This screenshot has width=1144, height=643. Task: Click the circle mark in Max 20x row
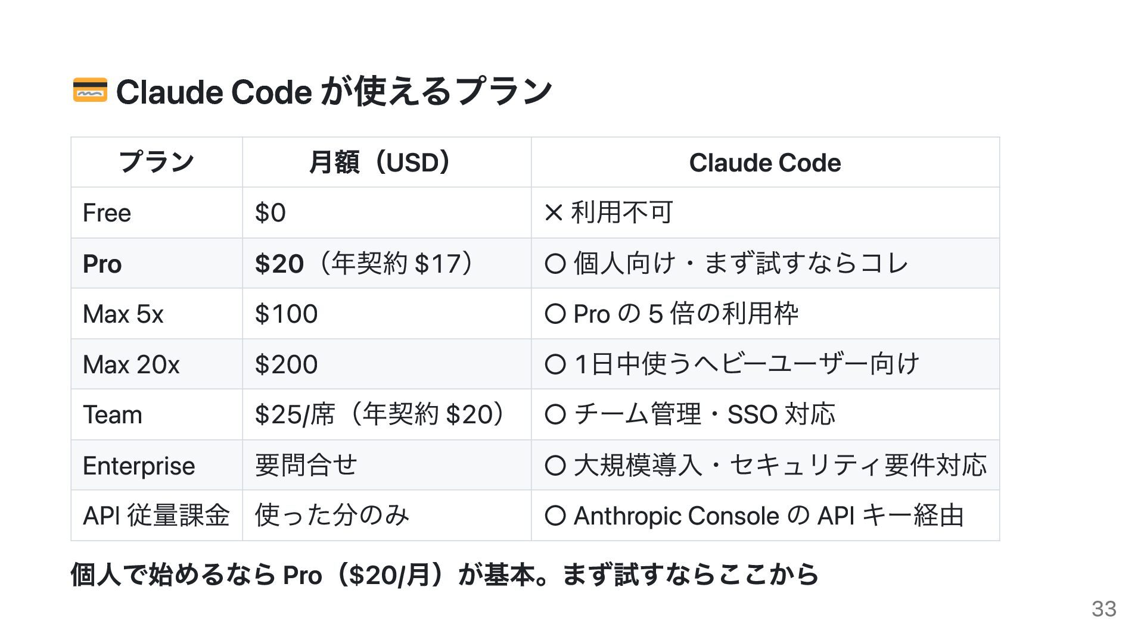pyautogui.click(x=555, y=364)
